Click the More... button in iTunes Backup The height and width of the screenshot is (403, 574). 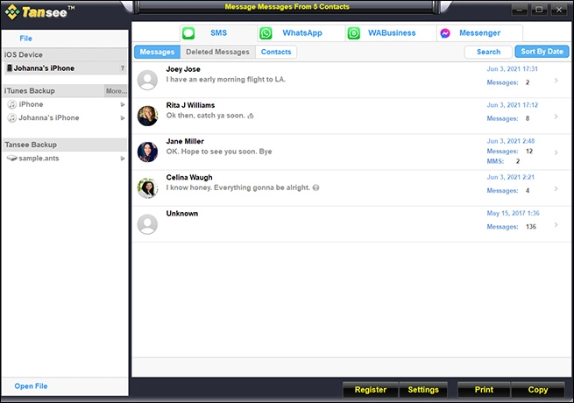[x=116, y=91]
